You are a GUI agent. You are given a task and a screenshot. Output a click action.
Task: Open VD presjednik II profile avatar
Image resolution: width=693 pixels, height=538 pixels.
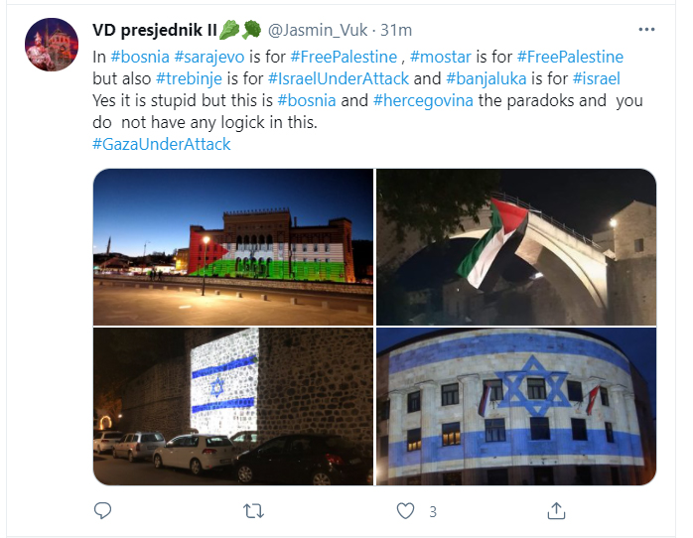(52, 45)
